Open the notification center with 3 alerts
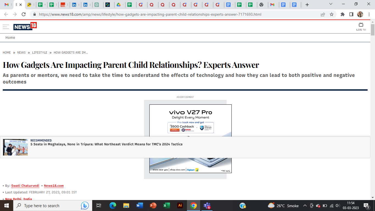This screenshot has height=211, width=375. 366,206
